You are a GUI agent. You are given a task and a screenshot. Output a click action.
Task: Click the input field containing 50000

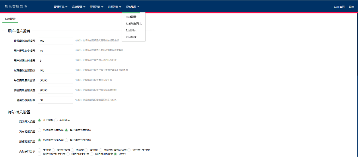tap(55, 80)
